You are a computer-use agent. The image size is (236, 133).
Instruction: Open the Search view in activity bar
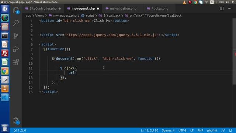click(16, 23)
